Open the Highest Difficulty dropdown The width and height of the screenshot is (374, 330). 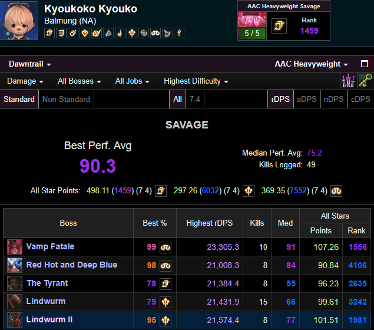(196, 81)
